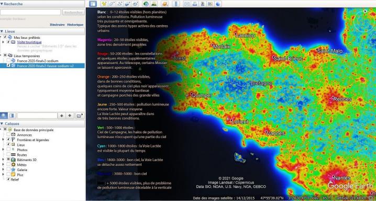Enable the France-2020-finalv2-sodium layer checkbox
The height and width of the screenshot is (201, 376).
click(x=8, y=61)
